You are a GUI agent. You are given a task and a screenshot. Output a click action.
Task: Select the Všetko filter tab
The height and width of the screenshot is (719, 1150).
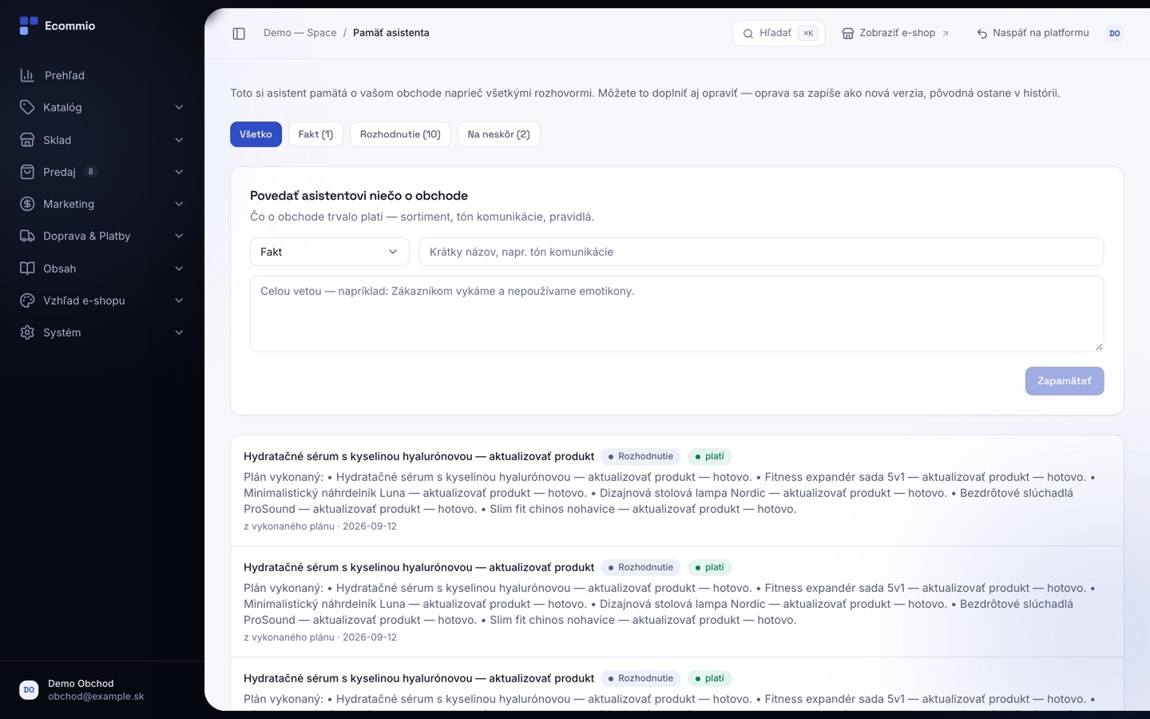coord(256,134)
